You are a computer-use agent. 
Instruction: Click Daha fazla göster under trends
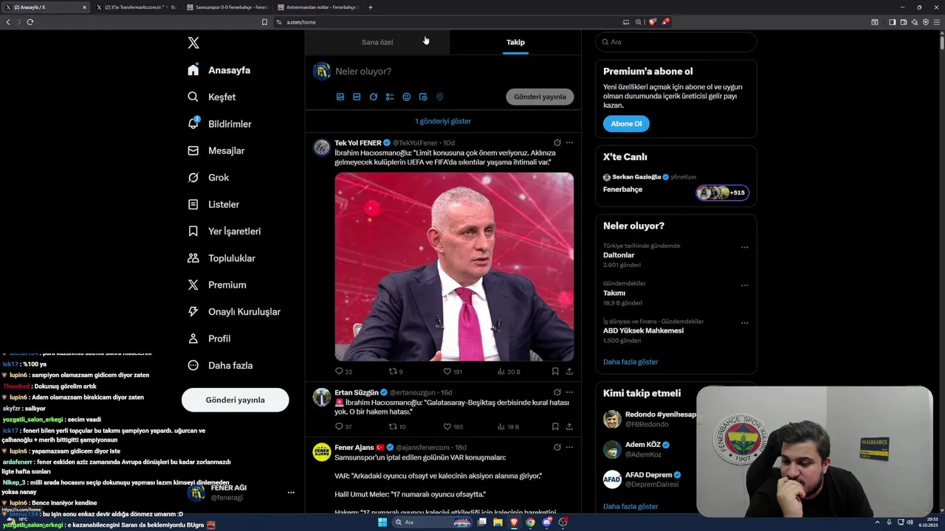tap(630, 362)
